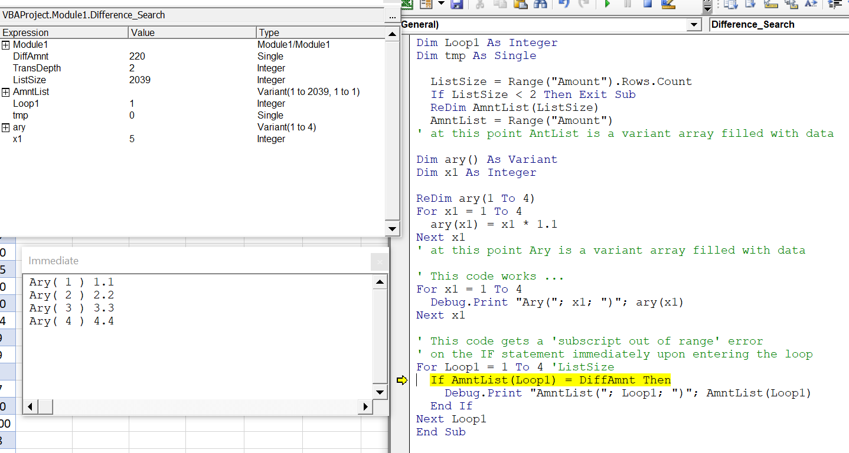The image size is (849, 453).
Task: Close the Immediate window
Action: [380, 261]
